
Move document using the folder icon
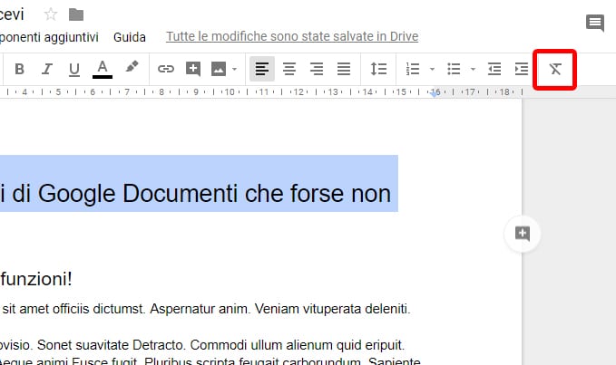click(x=76, y=14)
